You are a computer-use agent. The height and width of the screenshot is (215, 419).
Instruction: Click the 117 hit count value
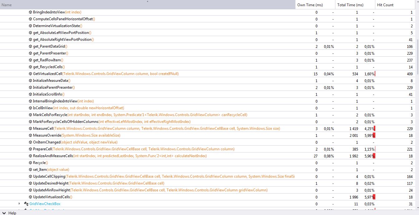click(409, 183)
